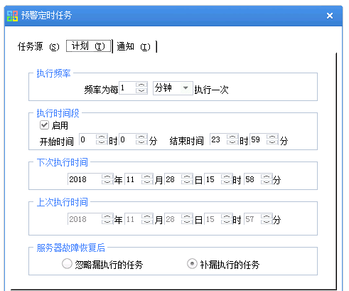The width and height of the screenshot is (349, 291).
Task: Toggle the 启用 checkbox
Action: [44, 125]
